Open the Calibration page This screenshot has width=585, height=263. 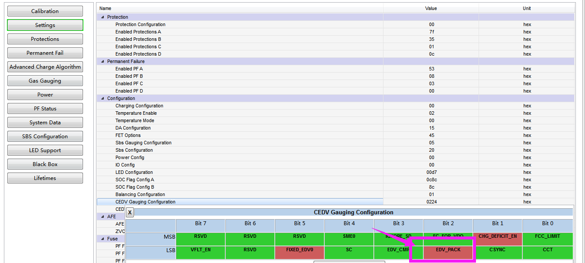point(45,11)
